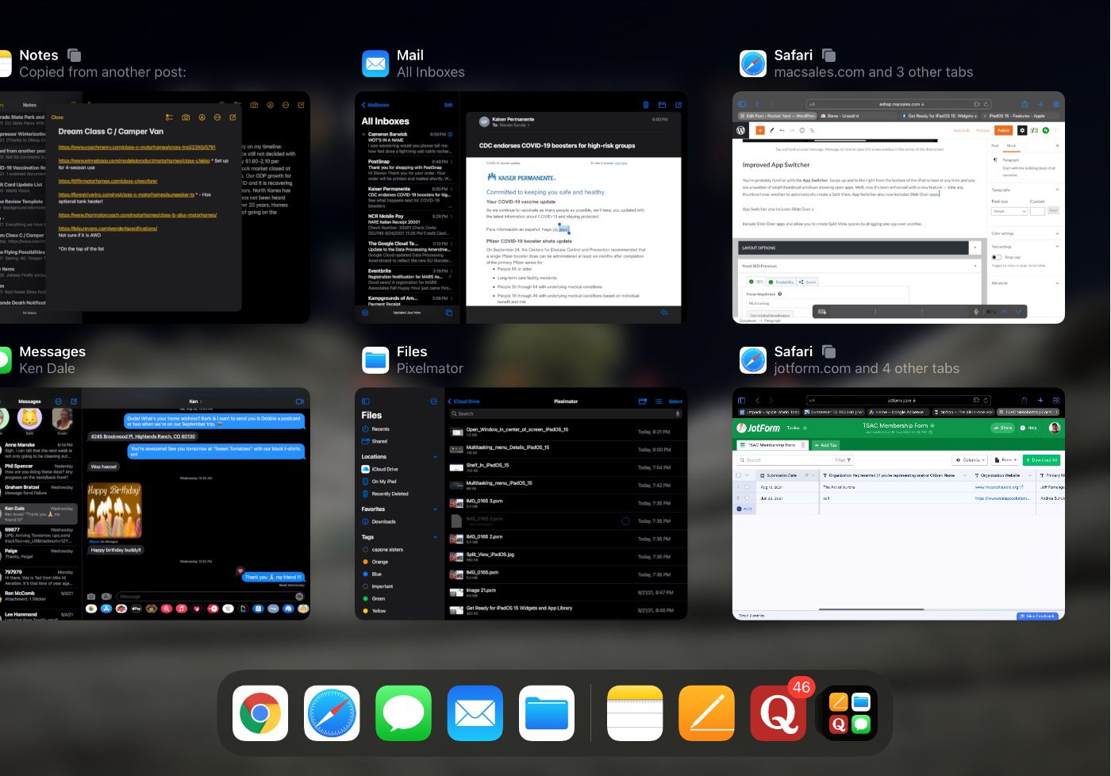Open the Messages Ken Dale conversation card
Screen dimensions: 1111x776
pyautogui.click(x=155, y=504)
